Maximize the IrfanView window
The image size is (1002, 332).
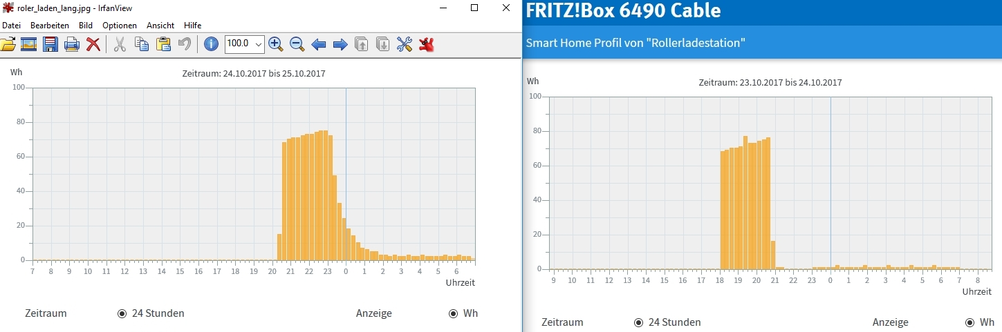coord(474,8)
